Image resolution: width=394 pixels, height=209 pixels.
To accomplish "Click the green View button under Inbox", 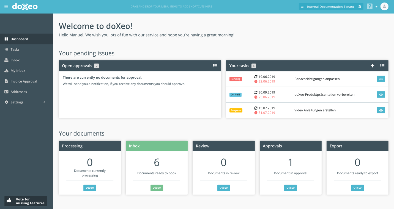I will 157,188.
